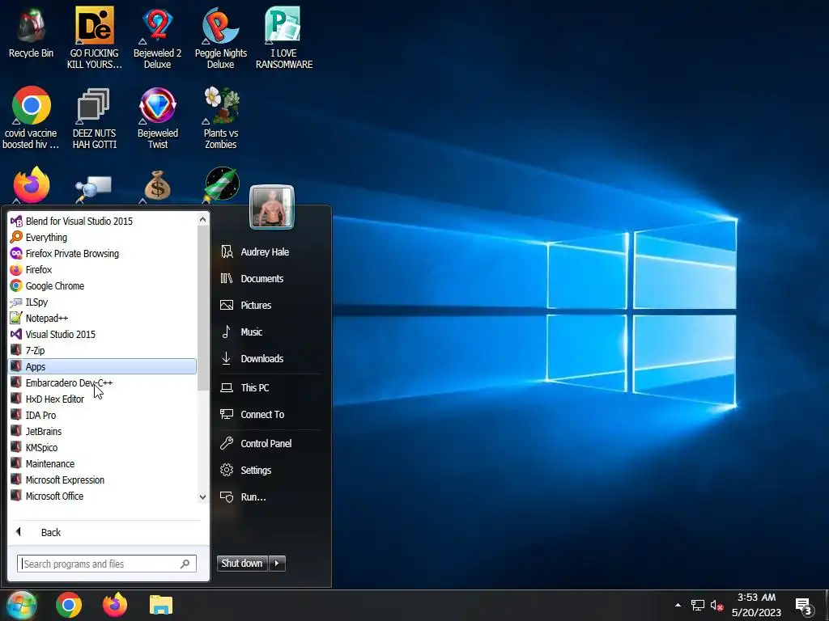Click the Shut down button
The image size is (829, 621).
tap(242, 564)
